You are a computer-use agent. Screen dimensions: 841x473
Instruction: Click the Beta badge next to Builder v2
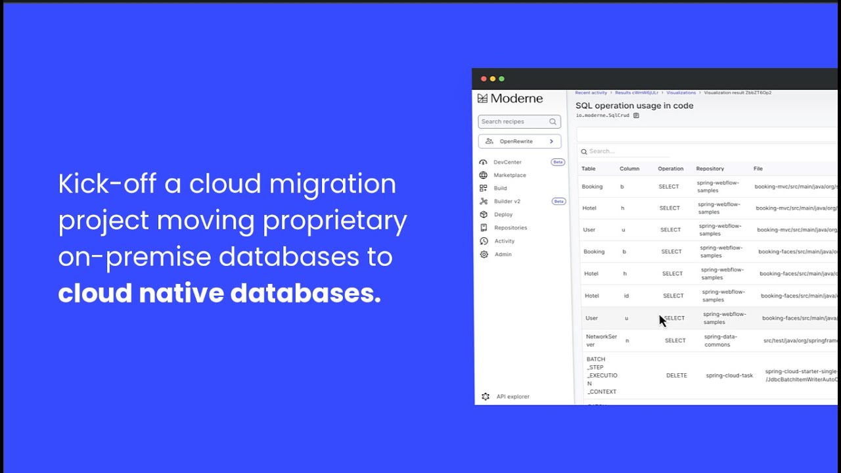pos(558,202)
